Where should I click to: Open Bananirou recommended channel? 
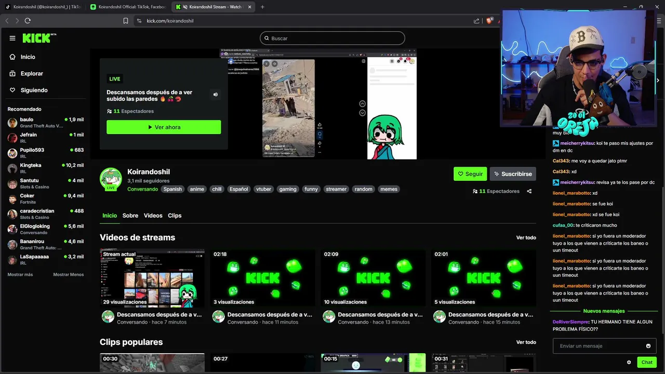pos(46,245)
